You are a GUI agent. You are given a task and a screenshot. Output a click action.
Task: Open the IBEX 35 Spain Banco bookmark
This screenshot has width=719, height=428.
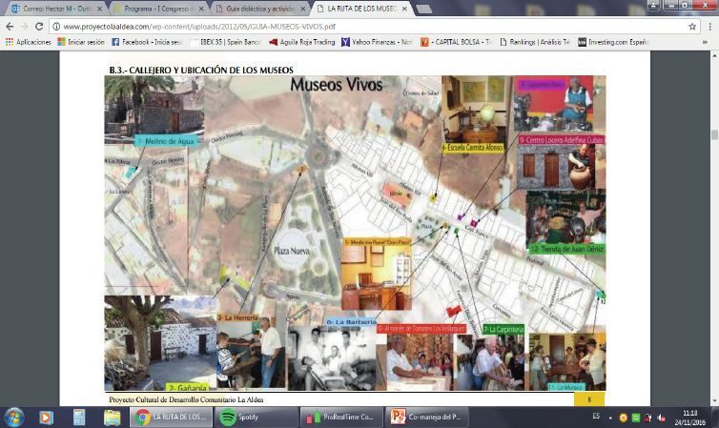pos(226,42)
